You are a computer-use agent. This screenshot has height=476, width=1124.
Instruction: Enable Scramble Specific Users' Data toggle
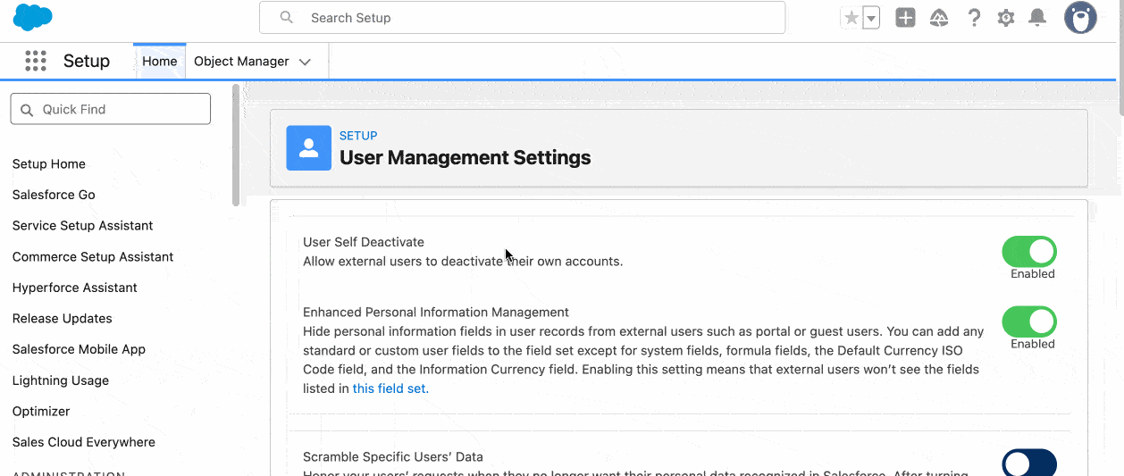[x=1029, y=463]
